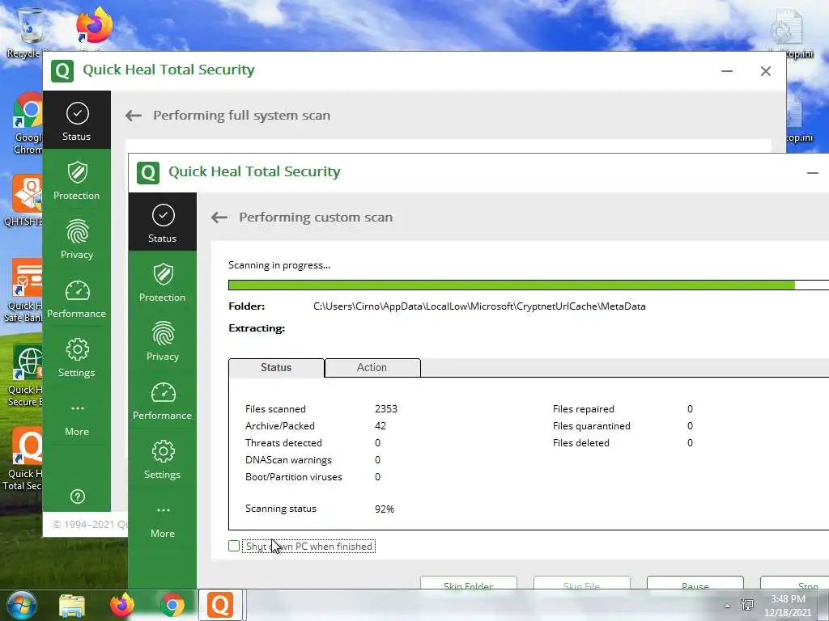This screenshot has width=829, height=621.
Task: Open Performance in the front custom scan window
Action: [162, 400]
